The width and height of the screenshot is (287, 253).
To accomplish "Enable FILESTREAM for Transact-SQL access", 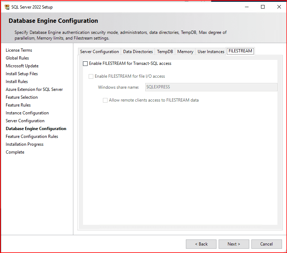I will tap(85, 64).
